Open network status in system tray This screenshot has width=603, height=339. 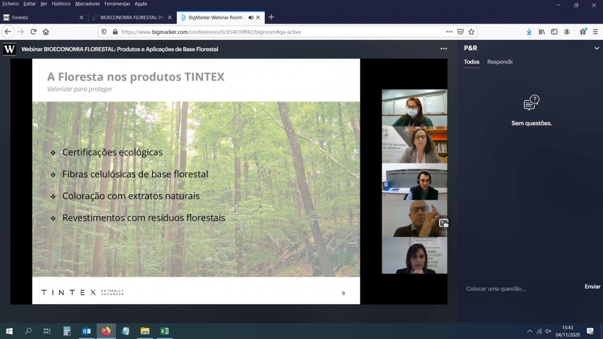(x=539, y=331)
